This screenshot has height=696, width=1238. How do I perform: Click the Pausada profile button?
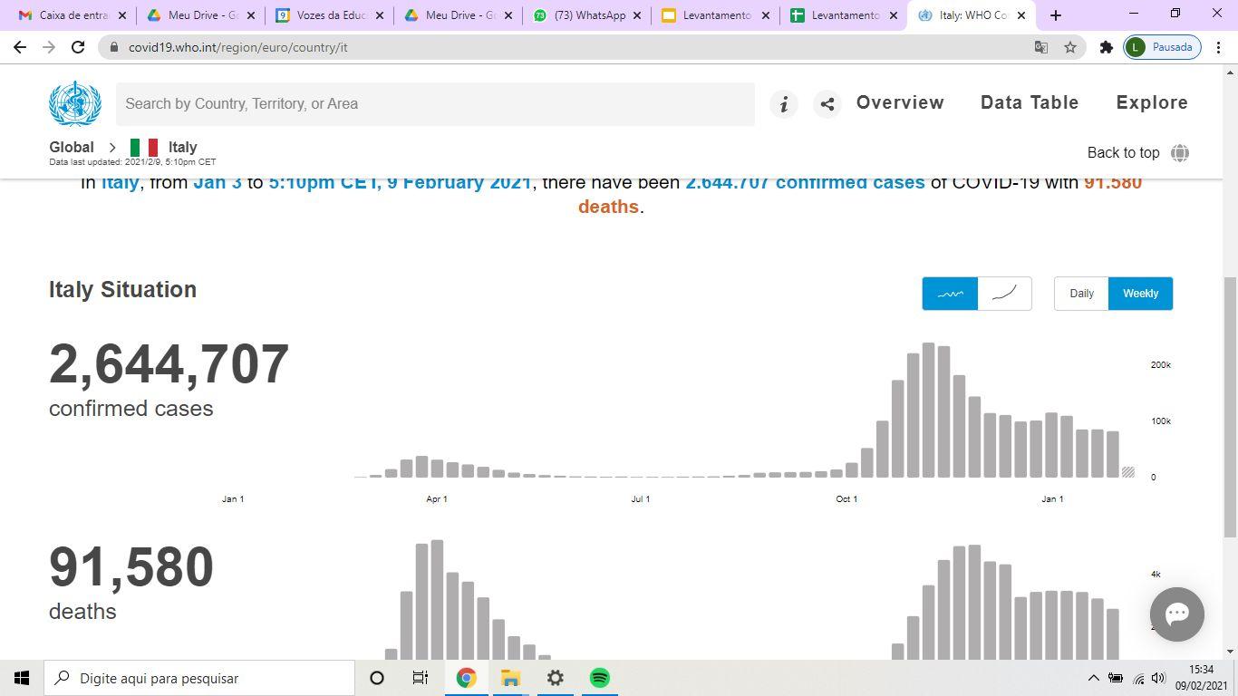(x=1163, y=47)
